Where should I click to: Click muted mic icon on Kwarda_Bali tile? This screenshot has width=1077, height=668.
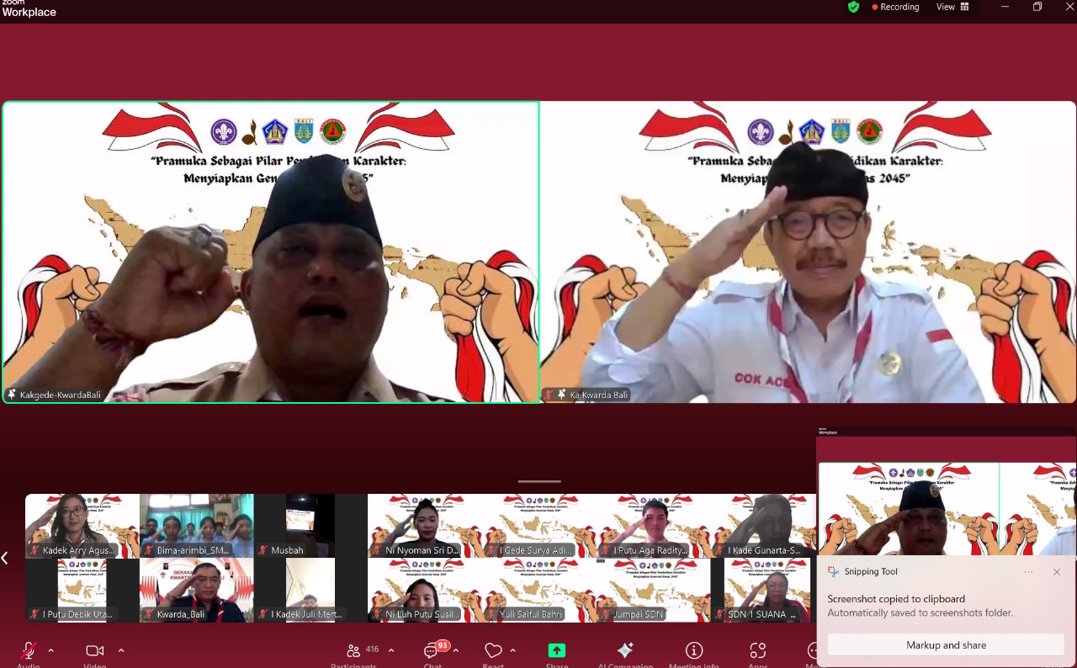coord(148,614)
